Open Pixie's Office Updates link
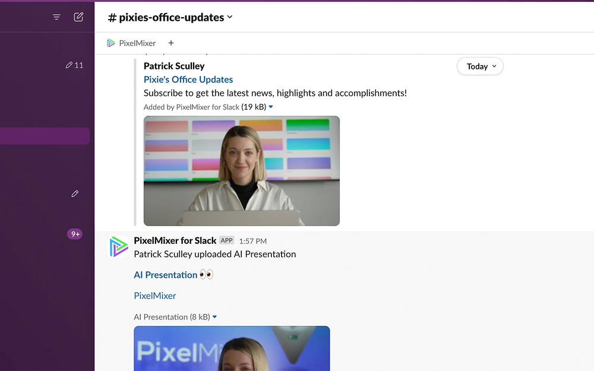 click(188, 80)
